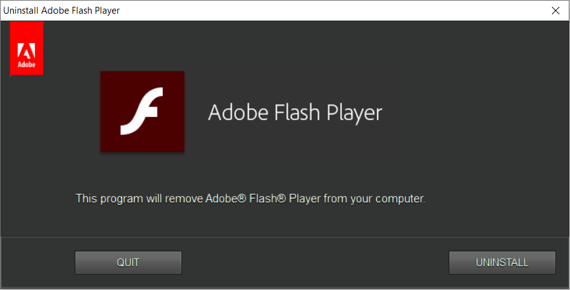
Task: Click the red Adobe logo badge
Action: tap(27, 48)
